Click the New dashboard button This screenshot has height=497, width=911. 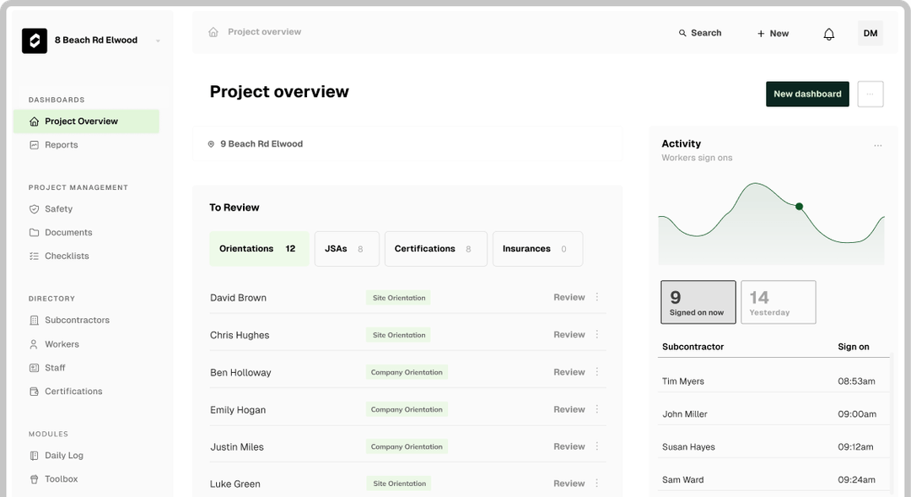click(806, 94)
